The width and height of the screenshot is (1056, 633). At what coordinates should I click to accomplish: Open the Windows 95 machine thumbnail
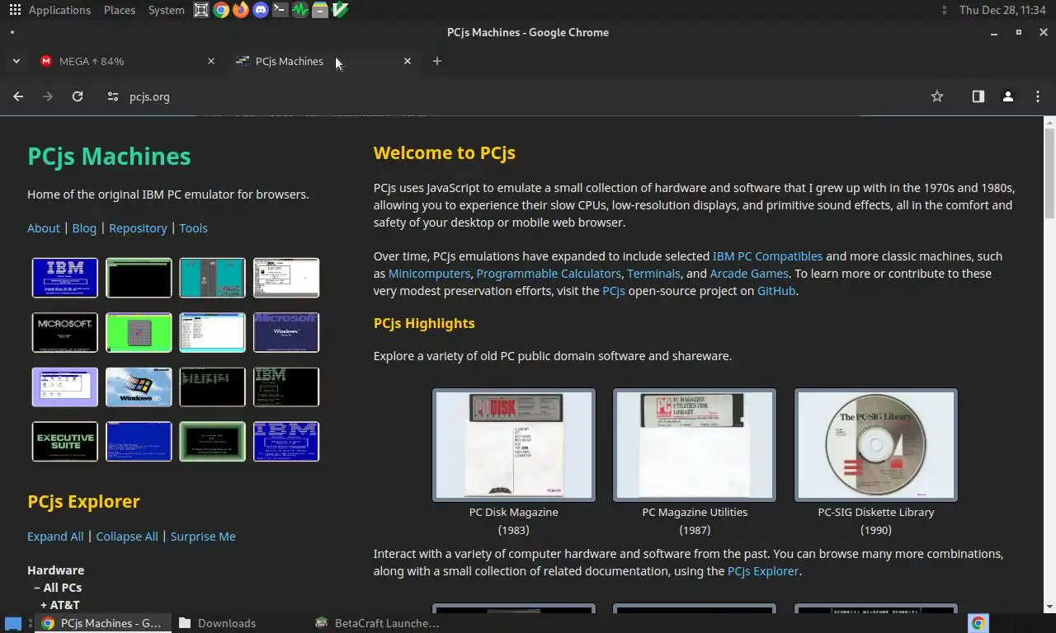pos(139,387)
